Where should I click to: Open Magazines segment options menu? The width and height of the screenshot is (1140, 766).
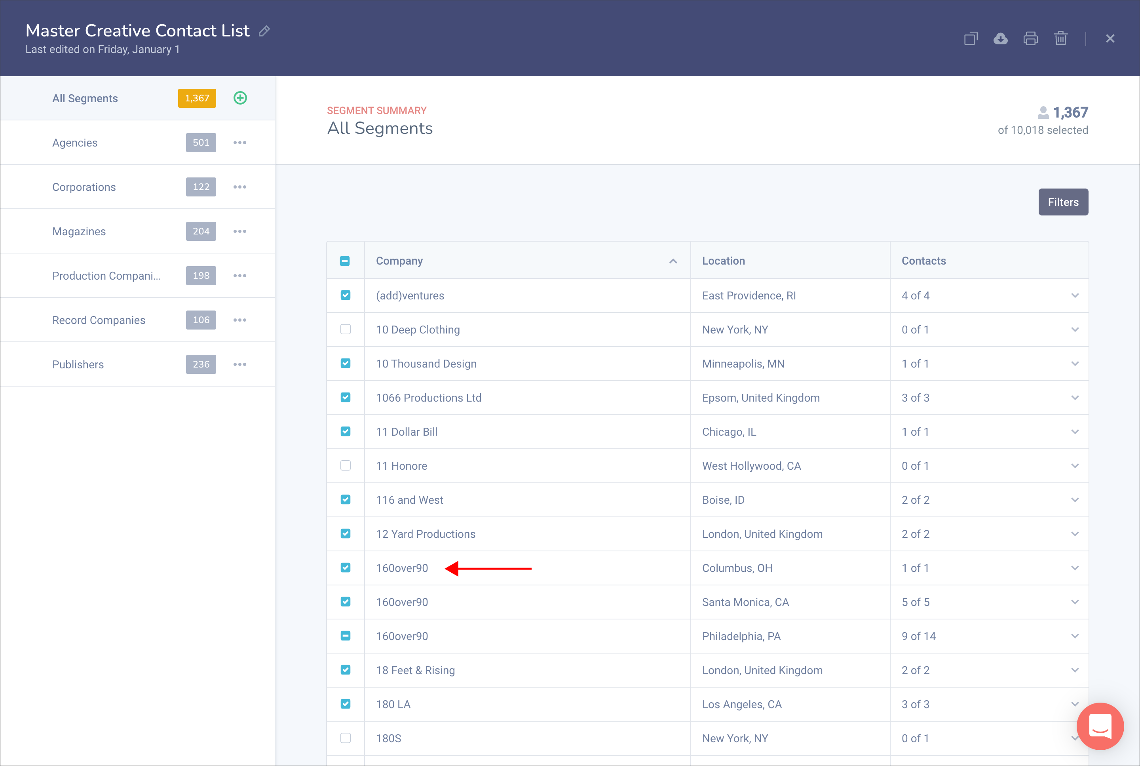pos(240,232)
